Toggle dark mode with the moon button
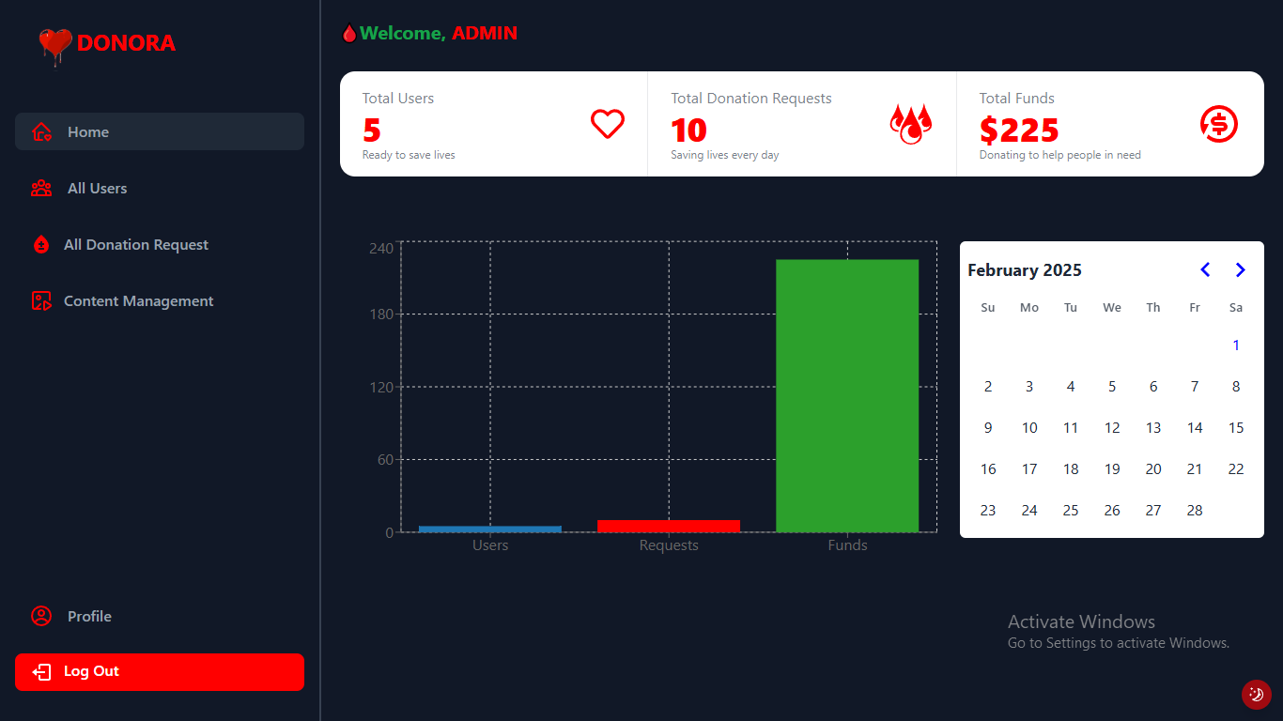The image size is (1283, 721). click(1256, 695)
